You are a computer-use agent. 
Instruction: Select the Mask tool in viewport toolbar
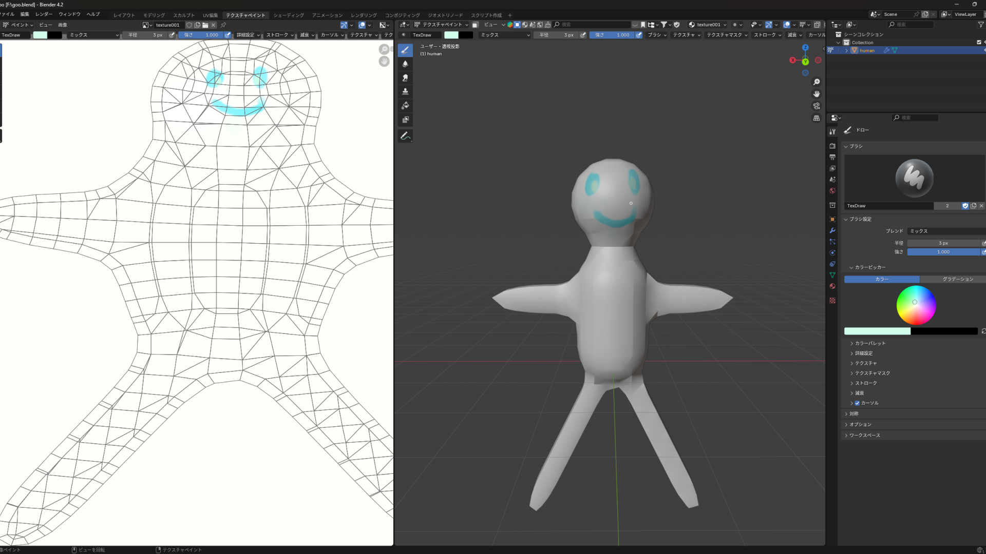tap(405, 120)
